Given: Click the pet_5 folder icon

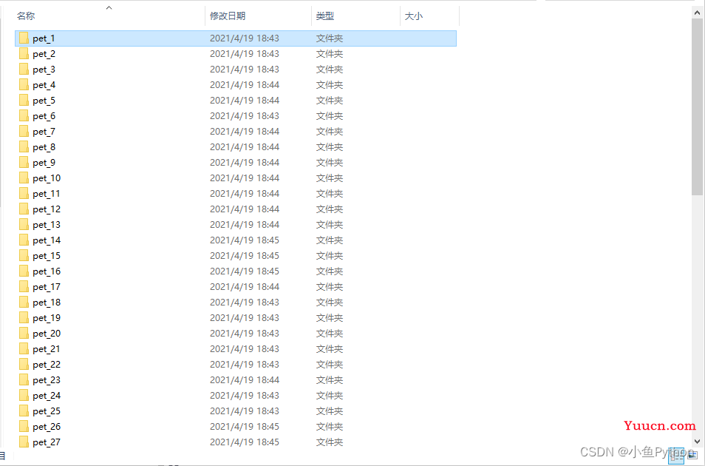Looking at the screenshot, I should point(24,101).
